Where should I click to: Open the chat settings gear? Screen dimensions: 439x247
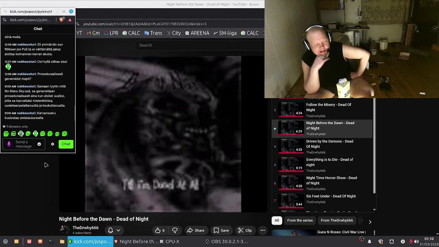(52, 144)
